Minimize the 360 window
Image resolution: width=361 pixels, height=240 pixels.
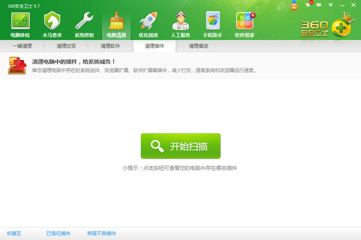[x=342, y=5]
